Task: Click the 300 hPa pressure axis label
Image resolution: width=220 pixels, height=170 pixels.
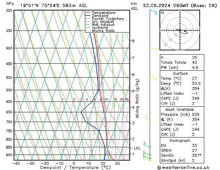Action: [10, 10]
